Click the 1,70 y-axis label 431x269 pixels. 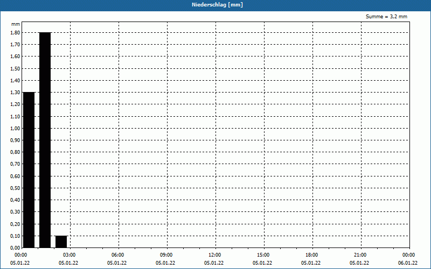[x=15, y=45]
